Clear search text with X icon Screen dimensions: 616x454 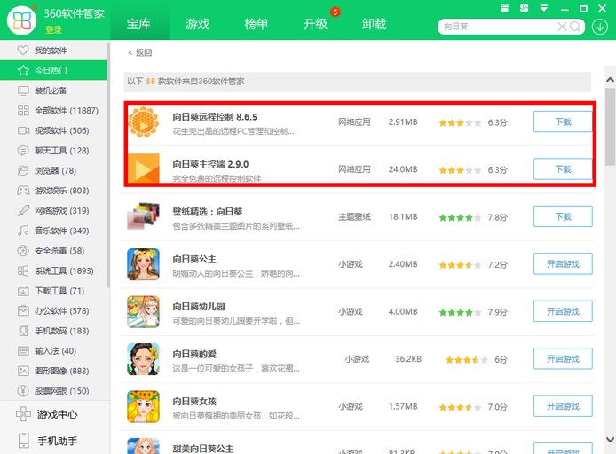click(x=562, y=27)
